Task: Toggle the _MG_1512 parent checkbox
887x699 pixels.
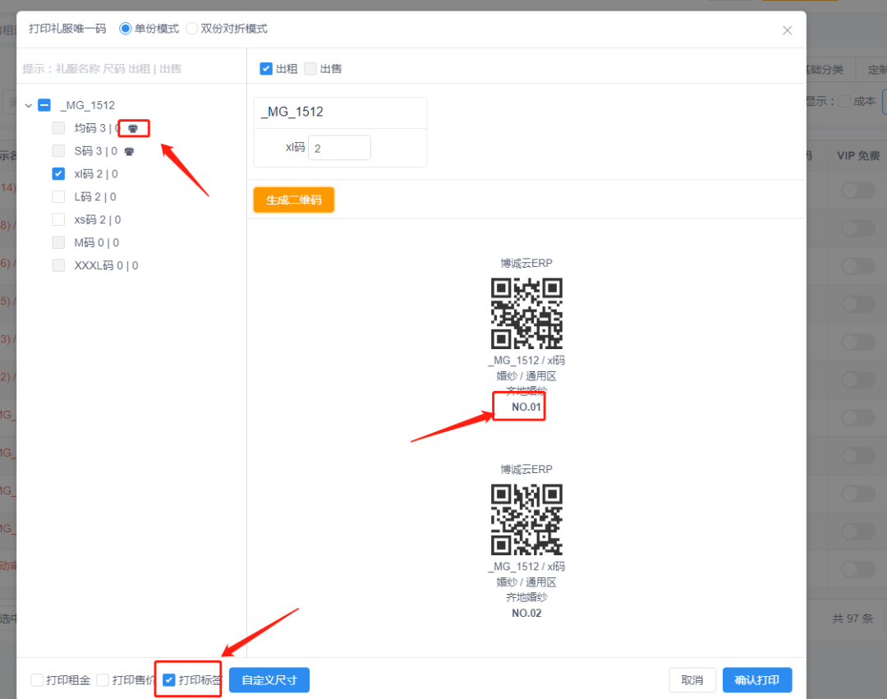Action: [44, 105]
